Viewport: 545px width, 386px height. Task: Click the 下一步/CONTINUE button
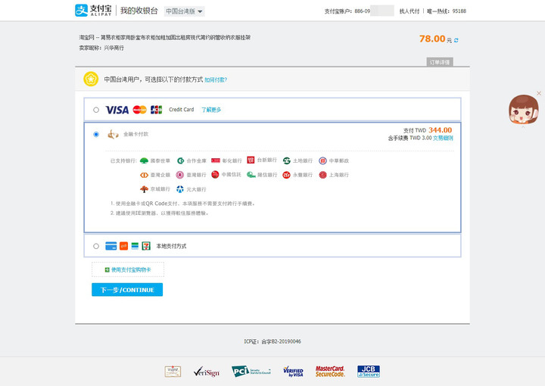(127, 290)
